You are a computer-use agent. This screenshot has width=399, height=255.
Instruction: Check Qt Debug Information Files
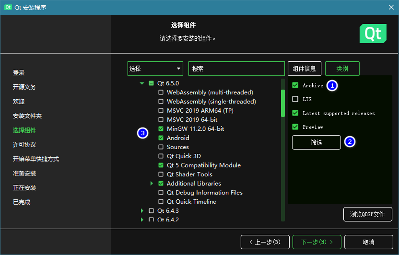pyautogui.click(x=161, y=192)
